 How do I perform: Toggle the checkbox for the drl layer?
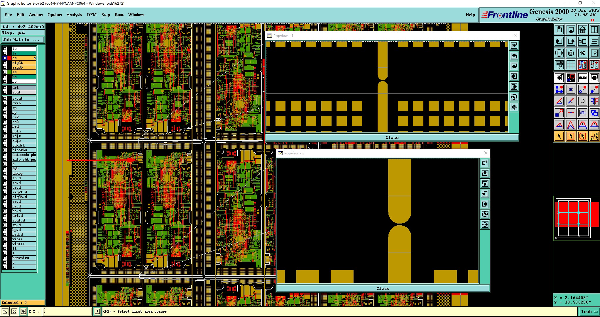tap(5, 88)
